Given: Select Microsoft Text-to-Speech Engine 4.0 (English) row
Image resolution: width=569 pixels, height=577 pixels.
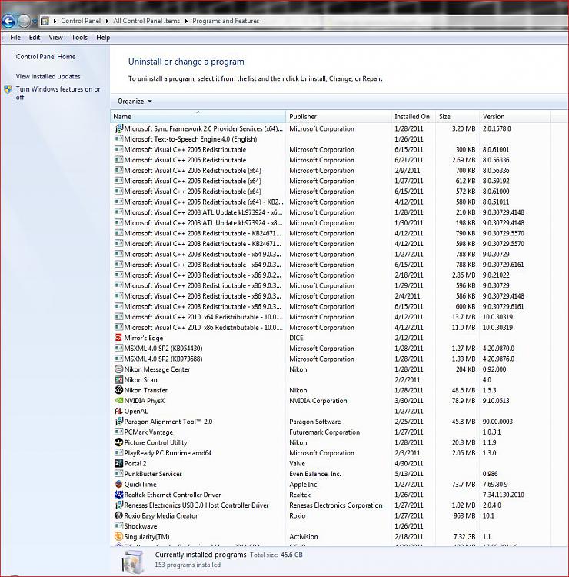Looking at the screenshot, I should coord(331,139).
